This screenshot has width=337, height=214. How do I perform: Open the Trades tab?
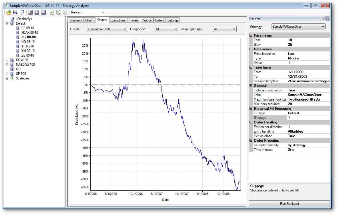click(133, 20)
